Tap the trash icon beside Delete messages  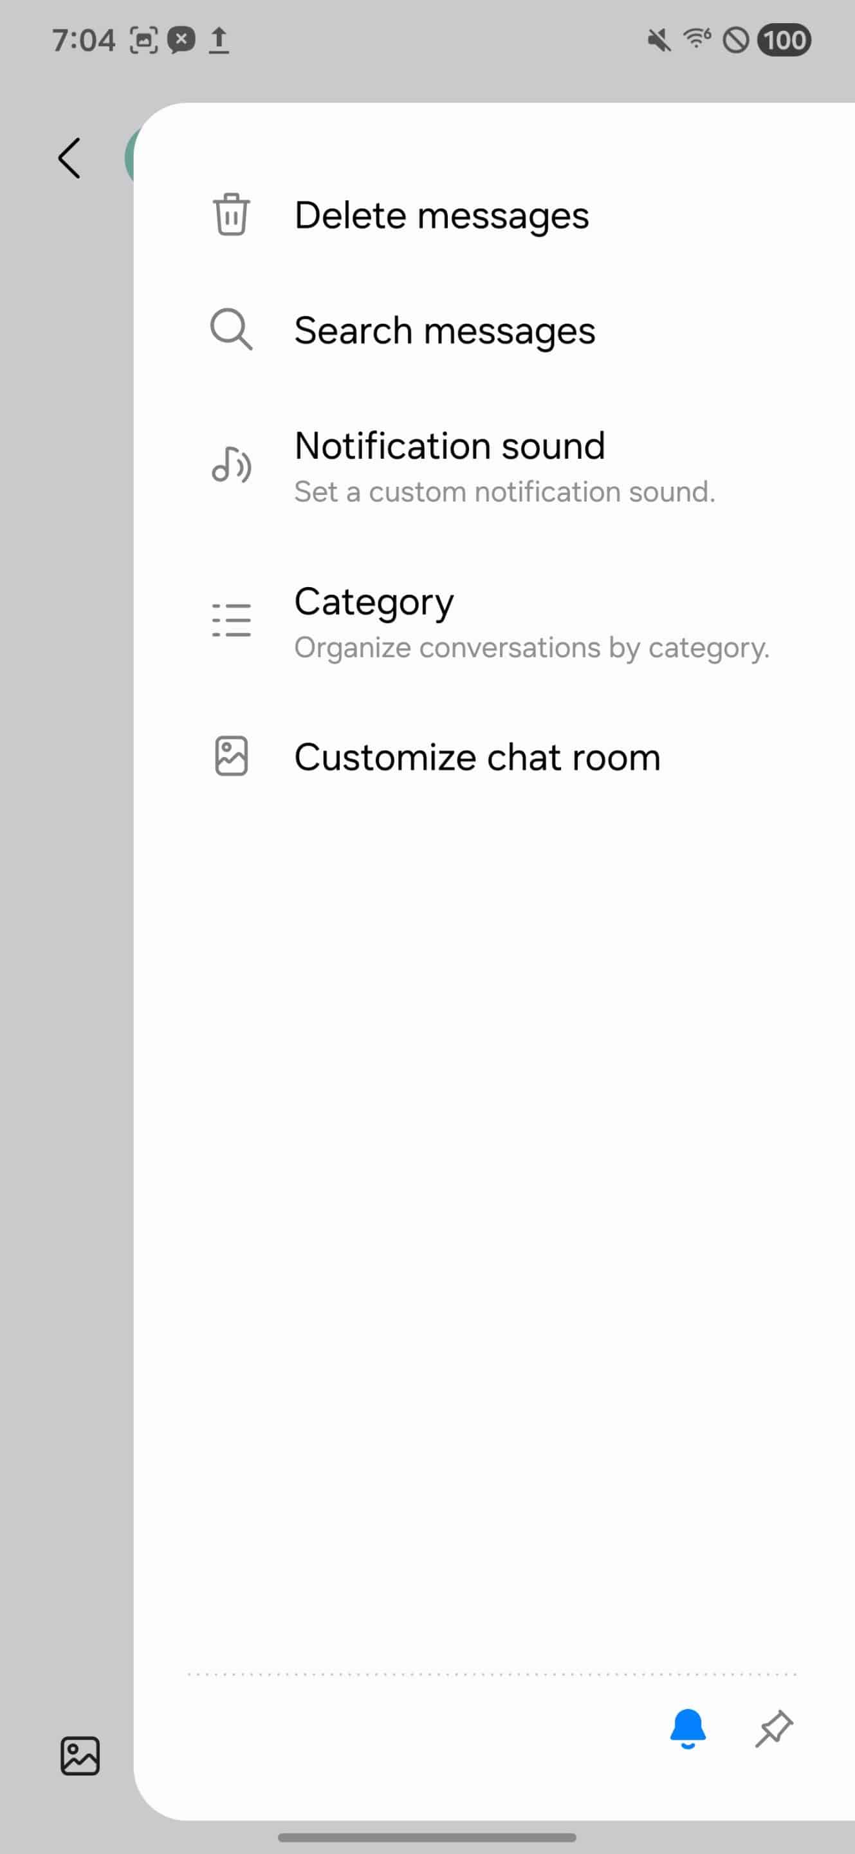tap(231, 214)
